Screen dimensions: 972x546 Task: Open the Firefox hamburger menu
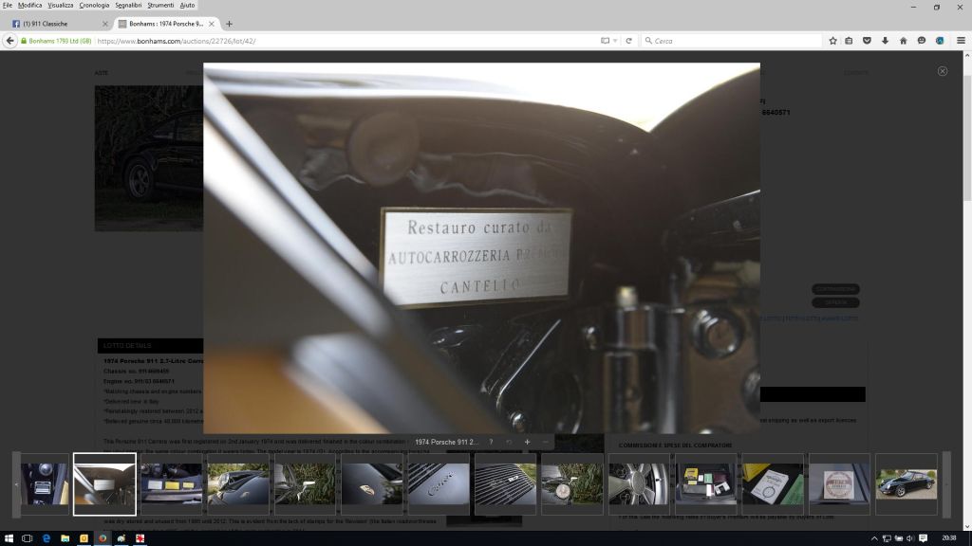[x=961, y=41]
